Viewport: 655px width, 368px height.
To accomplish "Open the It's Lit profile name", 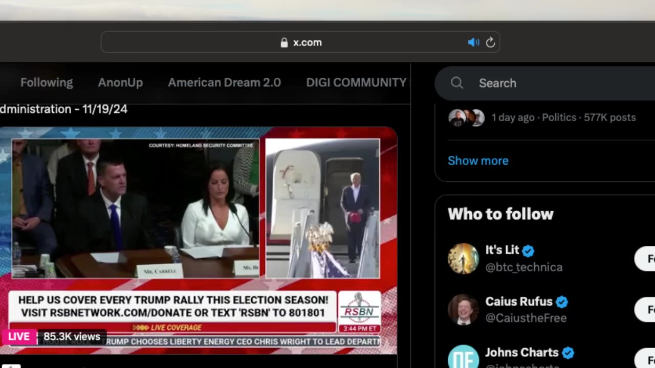I will click(502, 250).
